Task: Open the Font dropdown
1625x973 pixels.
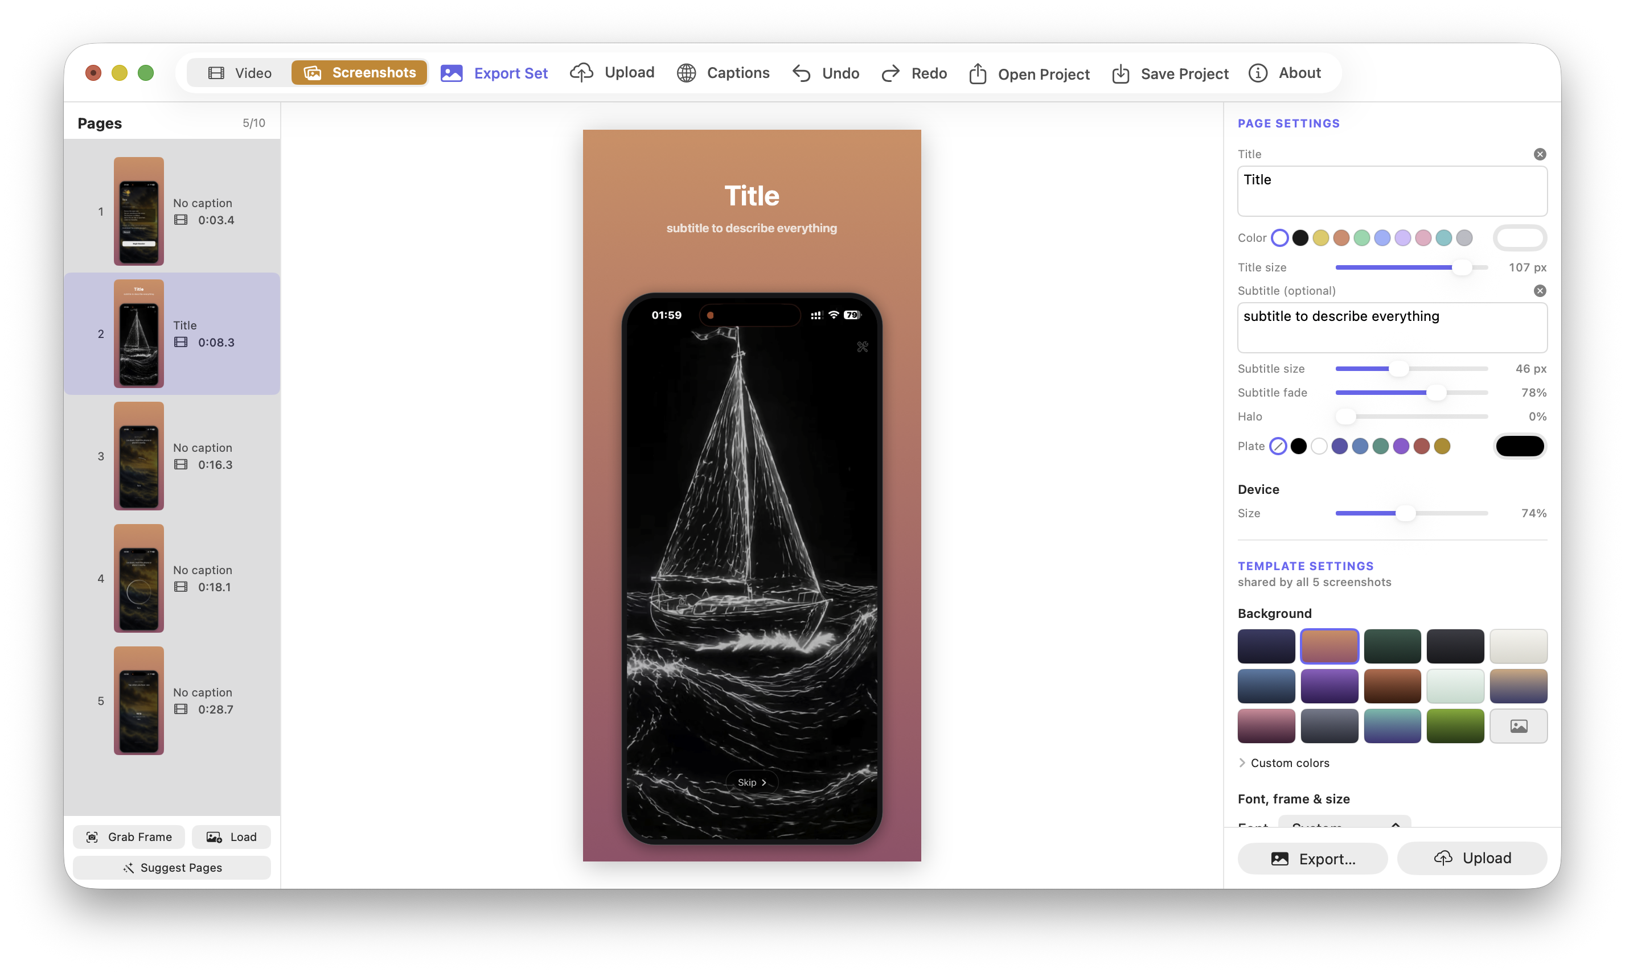Action: click(x=1344, y=822)
